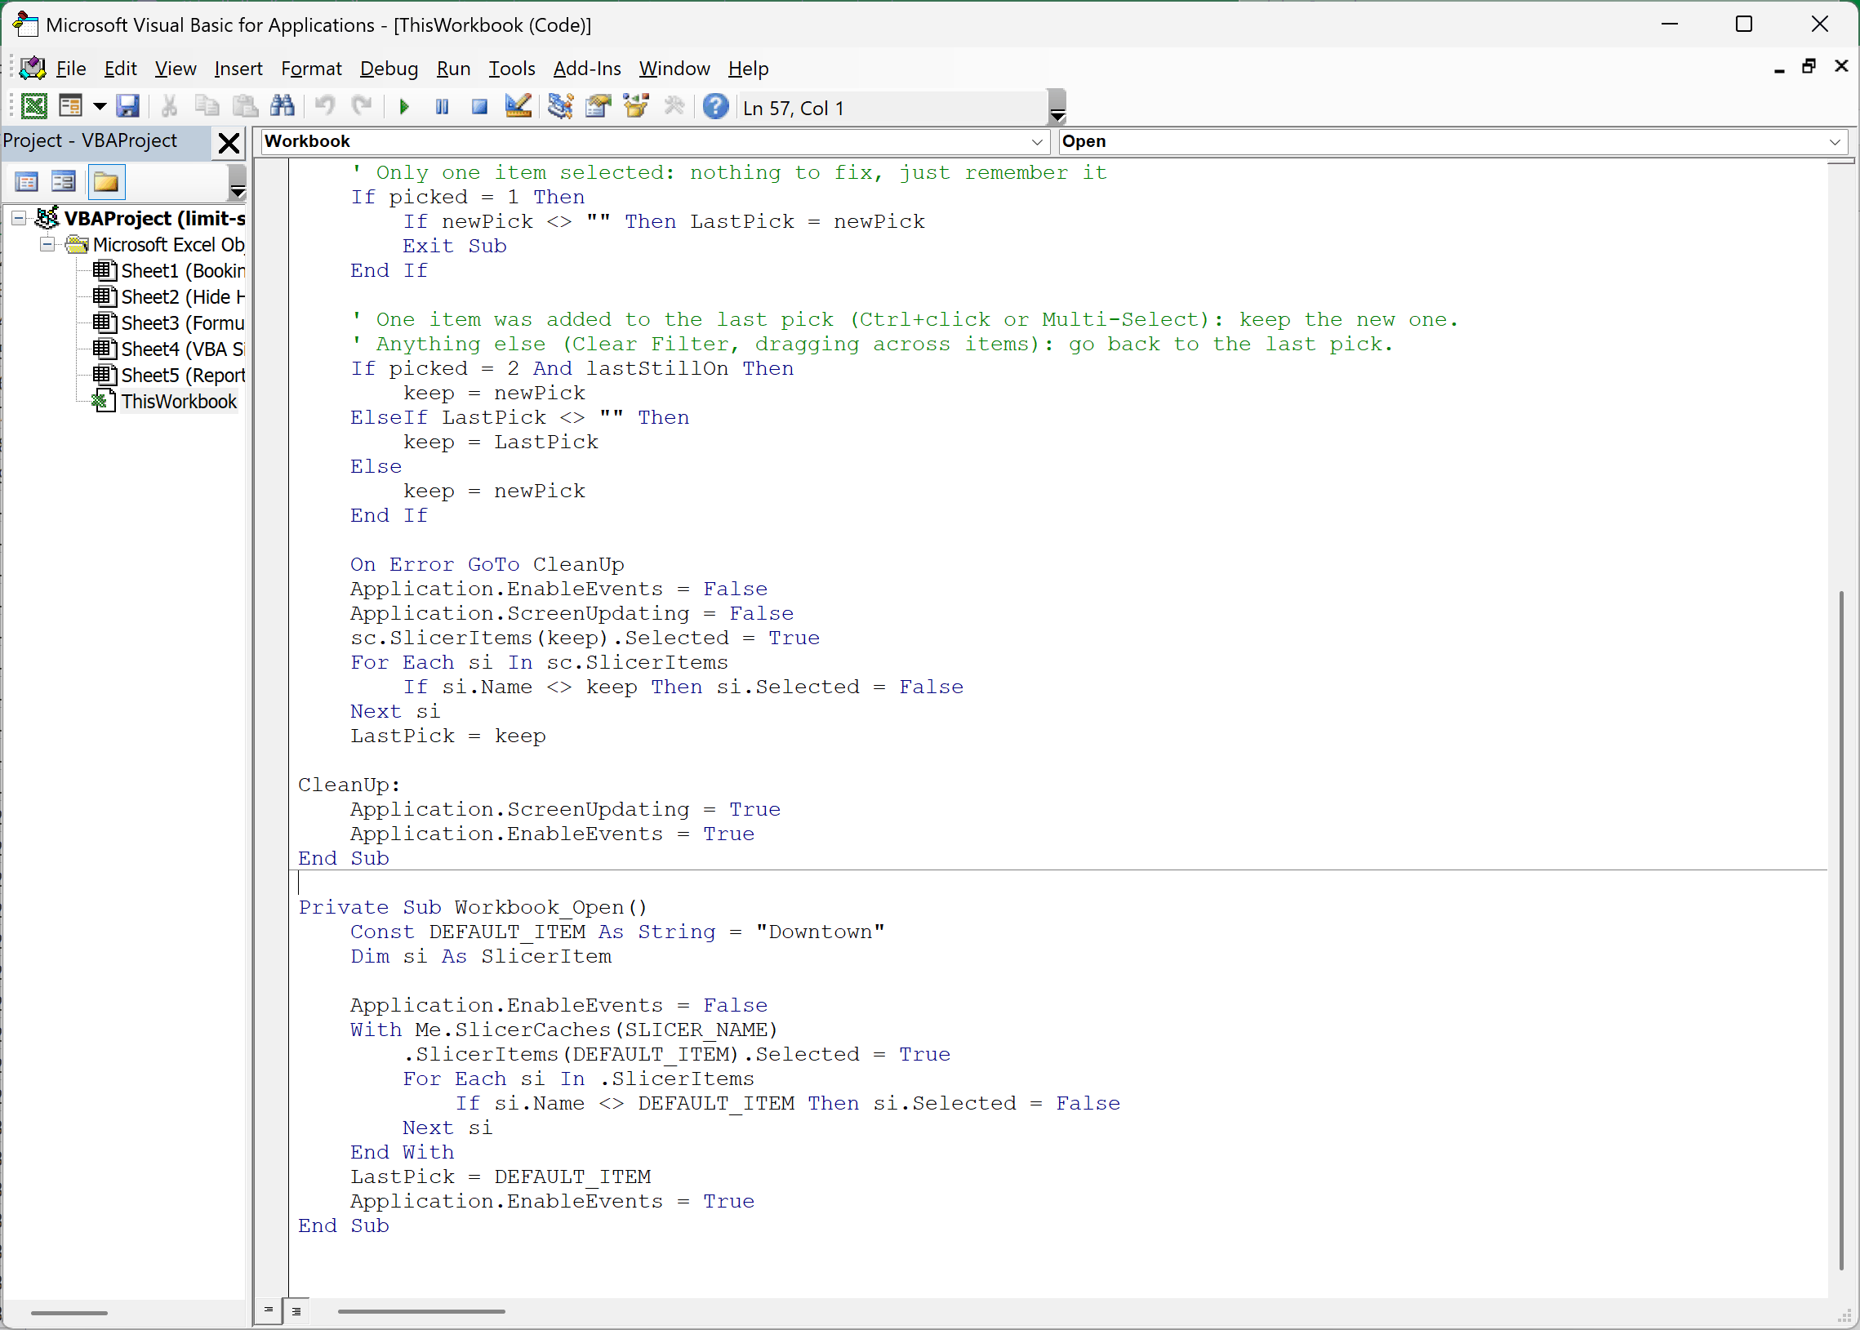Toggle Design Mode icon
The height and width of the screenshot is (1330, 1860).
[x=518, y=106]
